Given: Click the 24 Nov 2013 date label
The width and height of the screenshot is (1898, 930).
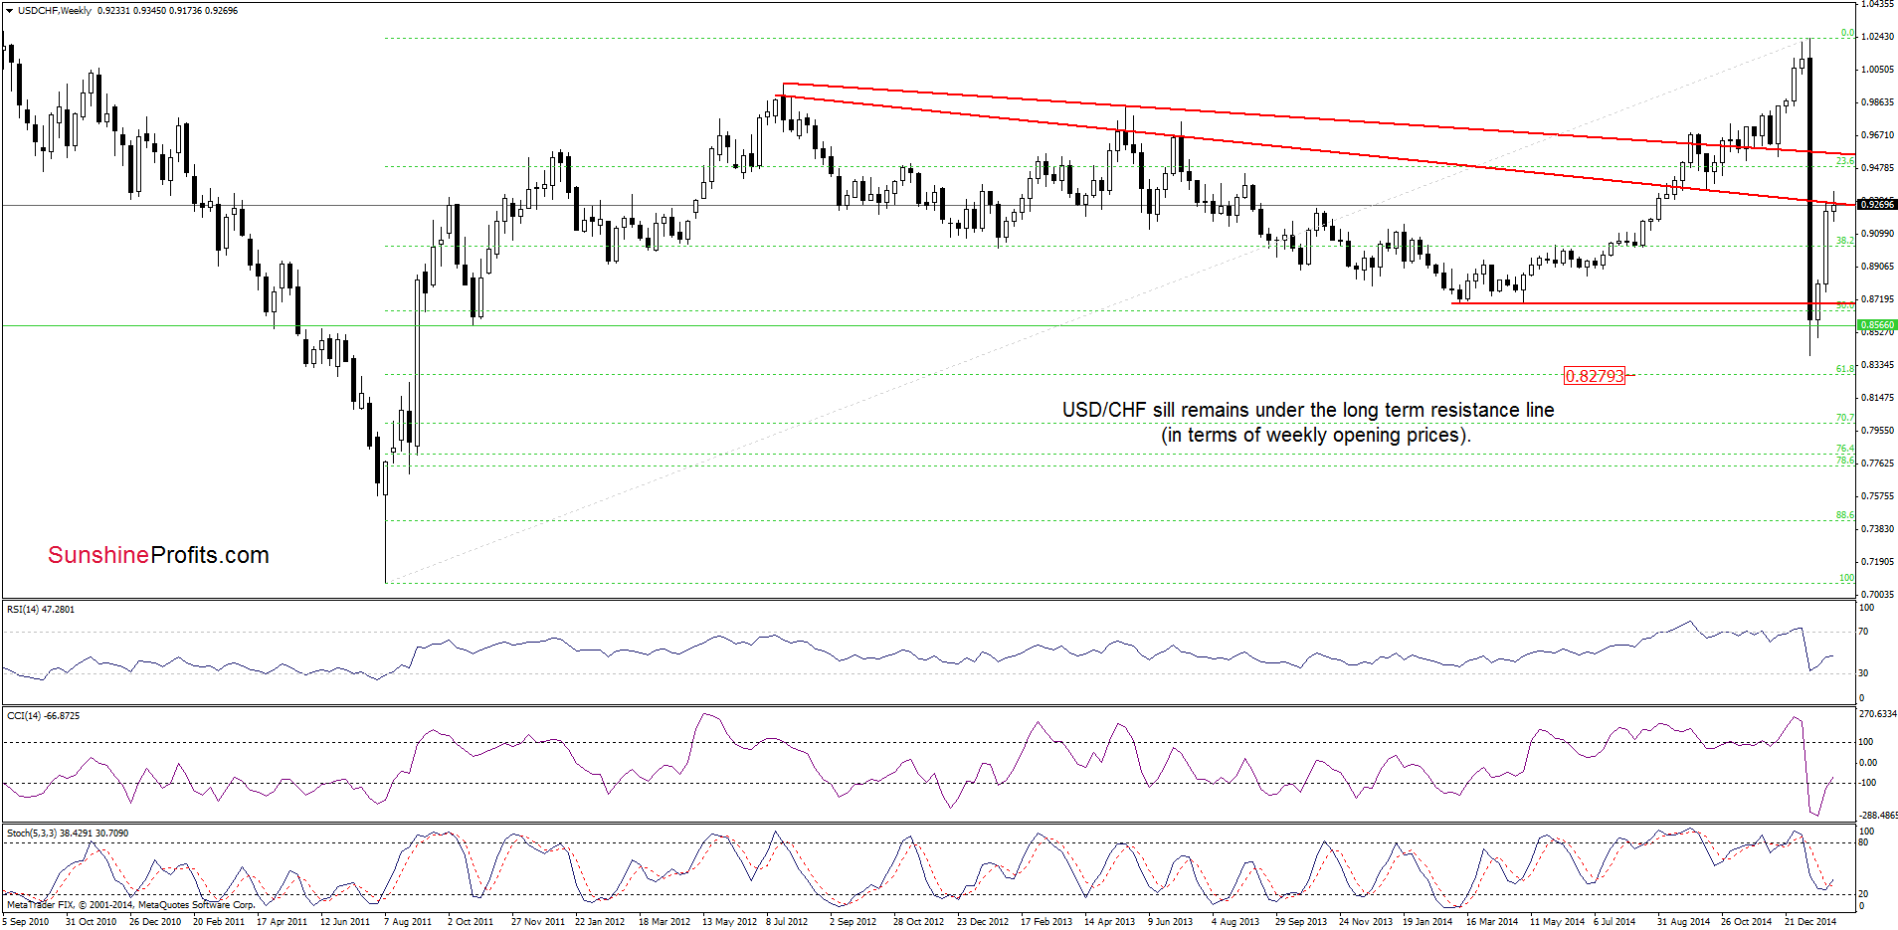Looking at the screenshot, I should (x=1365, y=922).
